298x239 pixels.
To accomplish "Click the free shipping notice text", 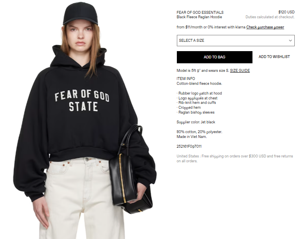I will pyautogui.click(x=235, y=159).
